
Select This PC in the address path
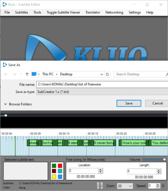(48, 74)
